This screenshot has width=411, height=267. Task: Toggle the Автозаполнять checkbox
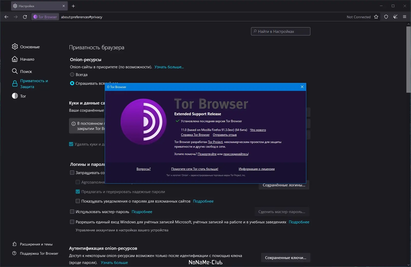78,182
